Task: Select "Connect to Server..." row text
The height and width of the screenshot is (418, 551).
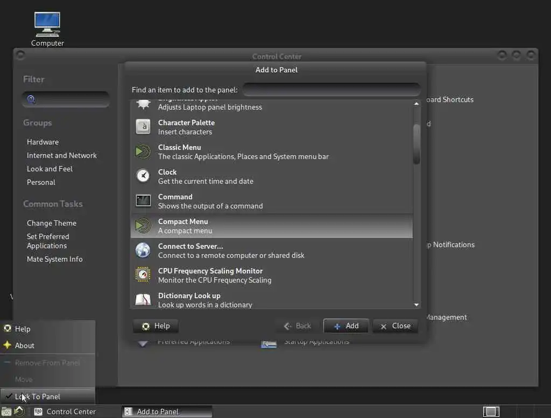Action: 190,246
